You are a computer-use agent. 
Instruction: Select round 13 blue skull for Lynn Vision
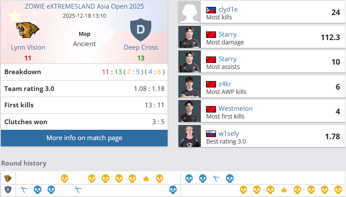pos(189,178)
